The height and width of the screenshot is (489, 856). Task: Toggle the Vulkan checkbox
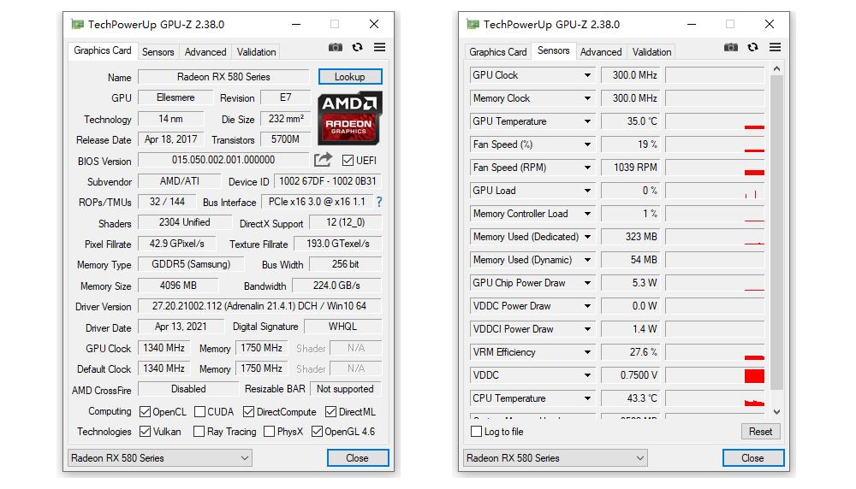coord(146,431)
